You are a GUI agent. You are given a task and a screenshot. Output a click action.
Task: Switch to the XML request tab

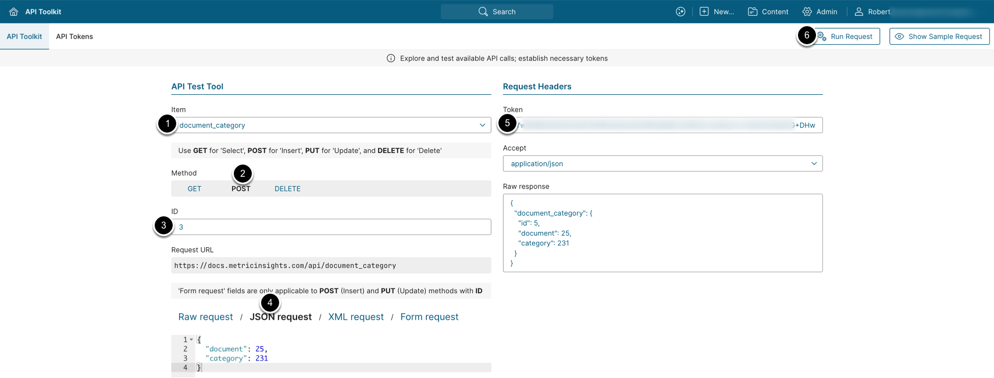coord(356,317)
